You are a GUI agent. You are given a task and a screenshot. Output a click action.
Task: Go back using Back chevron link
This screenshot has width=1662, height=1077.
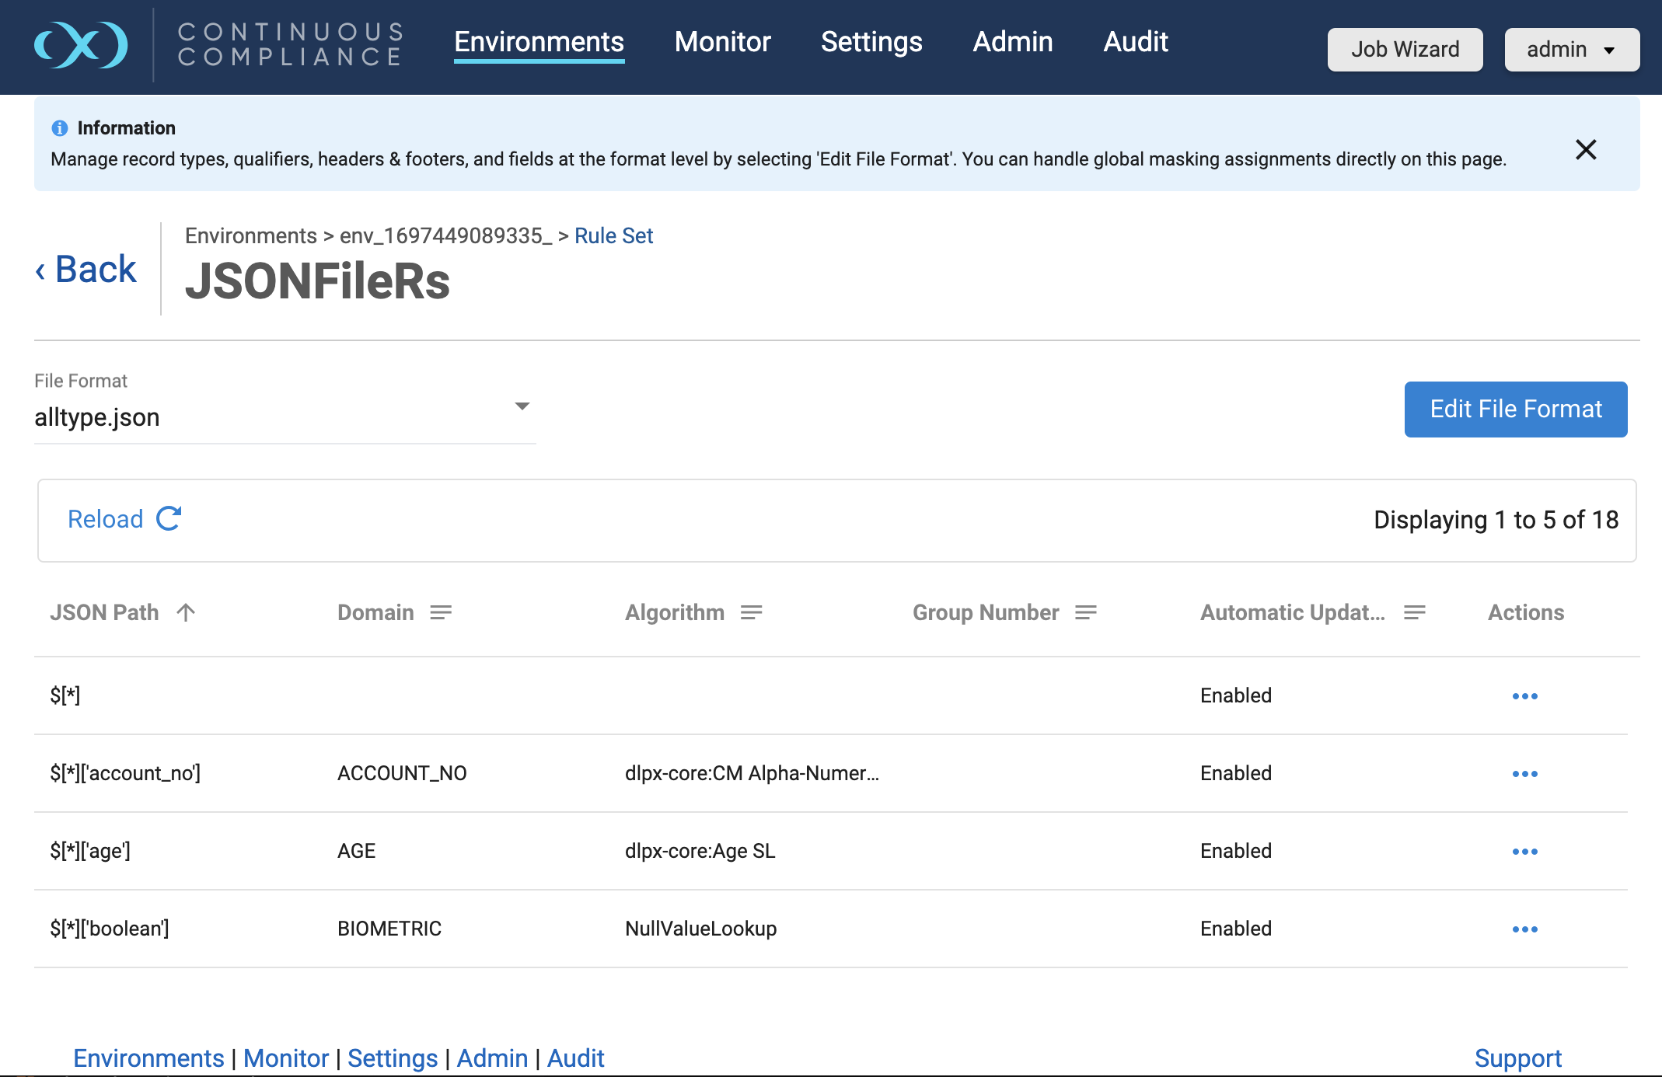[x=86, y=270]
